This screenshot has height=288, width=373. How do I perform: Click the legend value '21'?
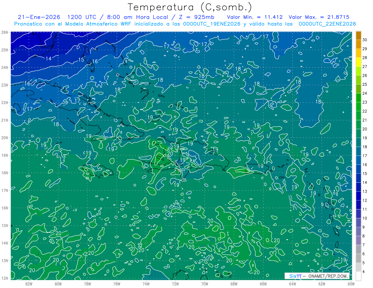click(x=365, y=120)
